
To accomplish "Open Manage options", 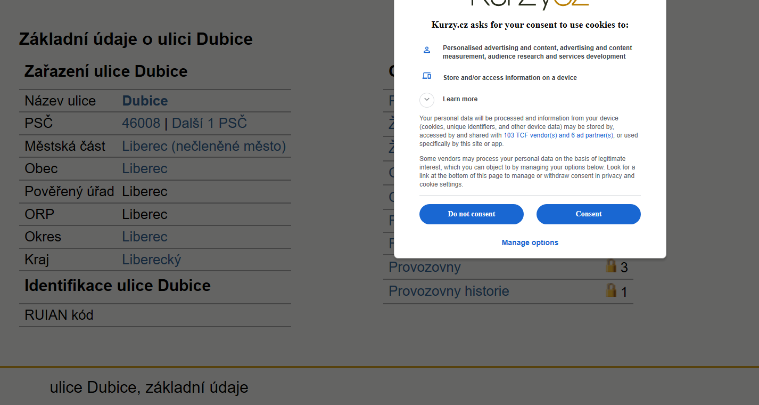I will click(x=530, y=242).
